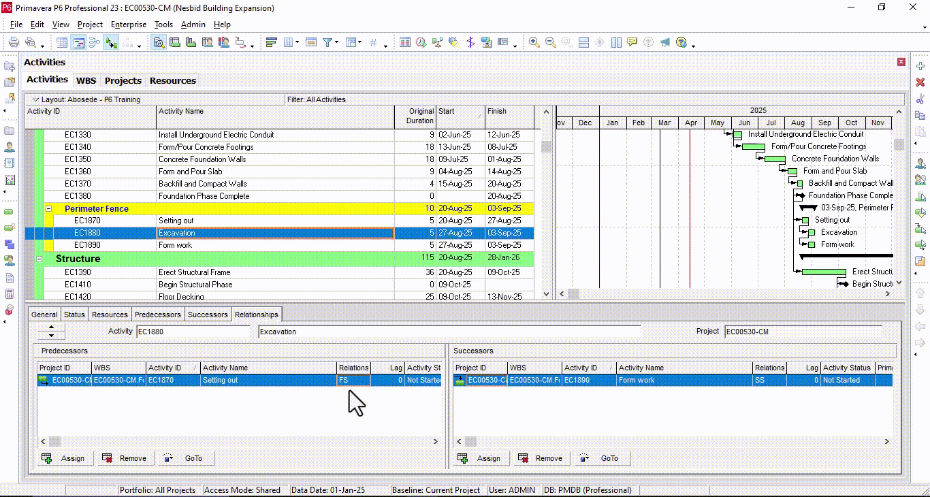Click the red X Delete icon
The width and height of the screenshot is (930, 497).
(x=920, y=82)
